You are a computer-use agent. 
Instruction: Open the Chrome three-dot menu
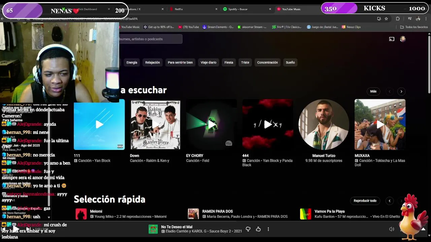[426, 19]
